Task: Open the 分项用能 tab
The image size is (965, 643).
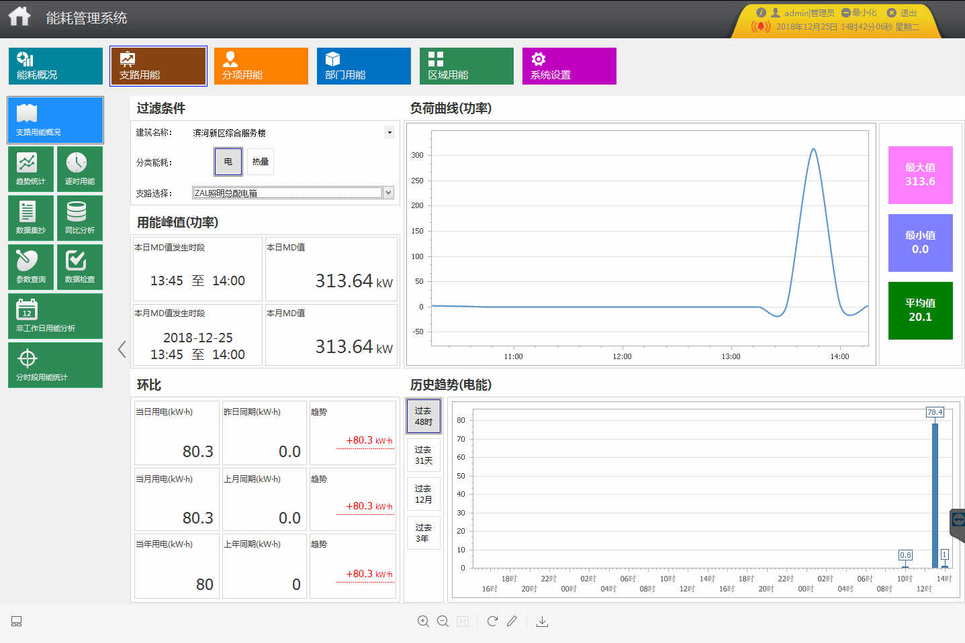Action: [x=261, y=66]
